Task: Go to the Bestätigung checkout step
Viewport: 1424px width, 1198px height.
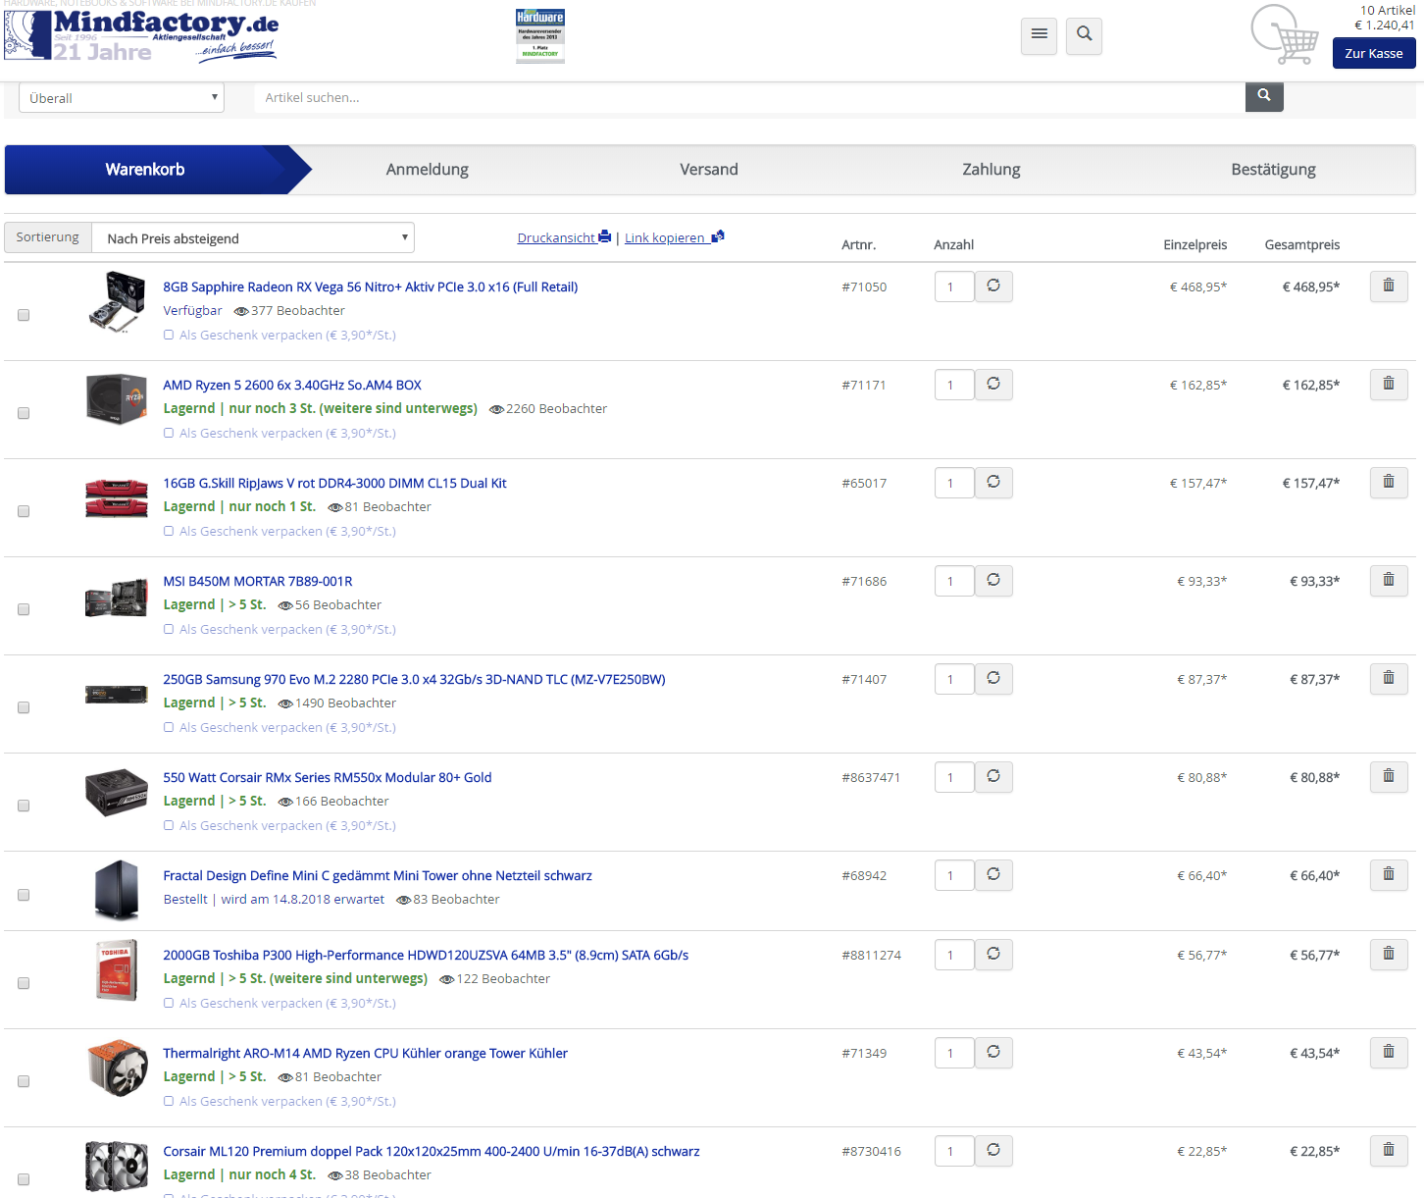Action: [1273, 170]
